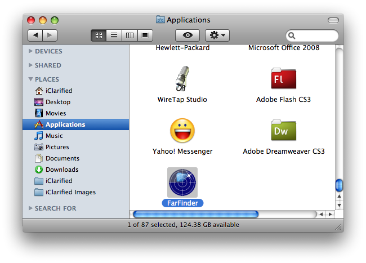Select the Adobe Flash CS3 folder icon
366x263 pixels.
pos(284,78)
